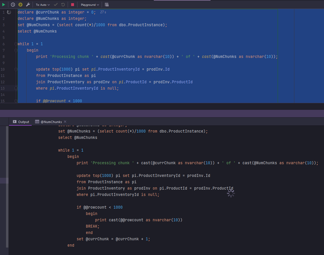Screen dimensions: 324x255
Task: Switch to the Output tab
Action: (x=21, y=122)
